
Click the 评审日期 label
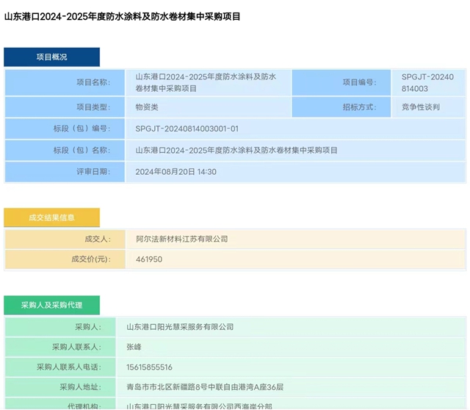(x=93, y=172)
